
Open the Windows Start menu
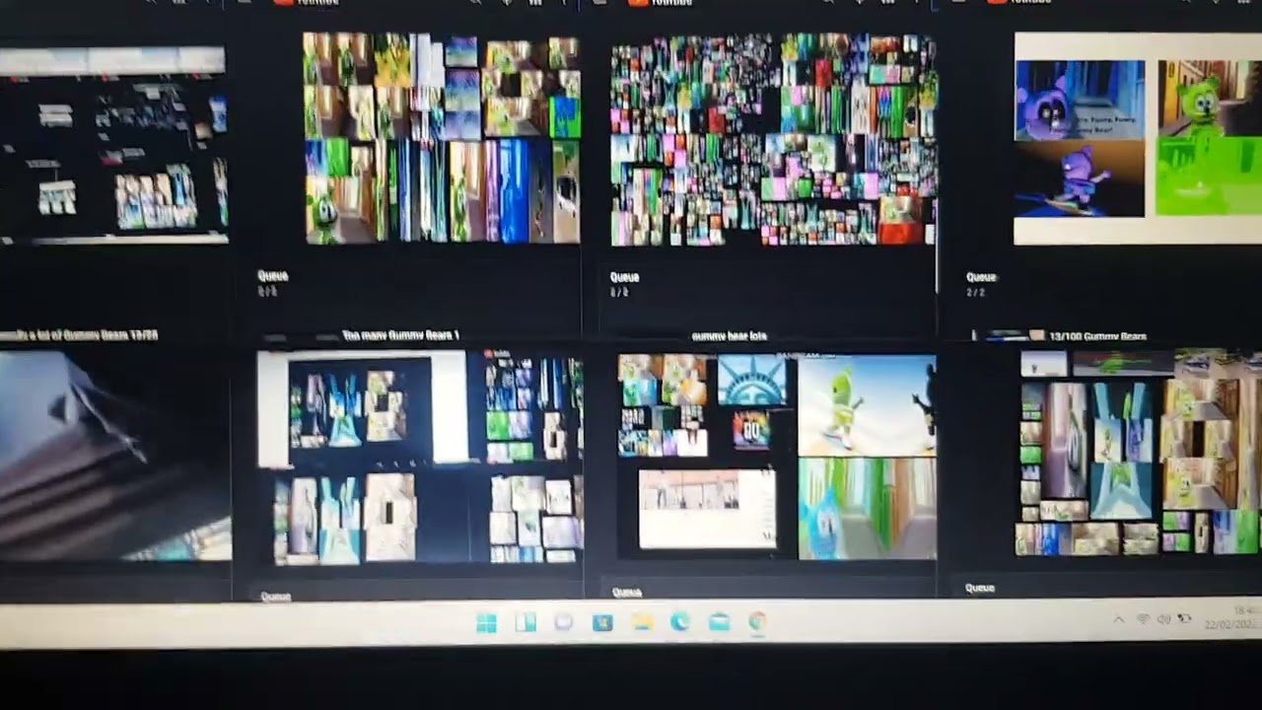point(486,623)
